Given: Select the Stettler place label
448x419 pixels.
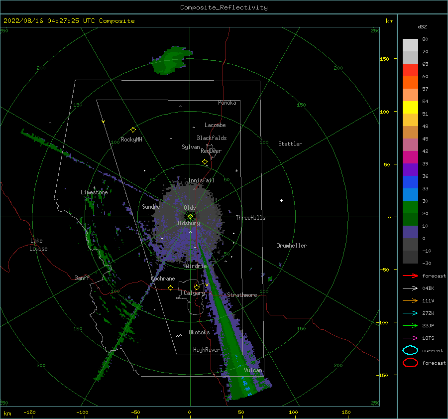Looking at the screenshot, I should tap(290, 144).
